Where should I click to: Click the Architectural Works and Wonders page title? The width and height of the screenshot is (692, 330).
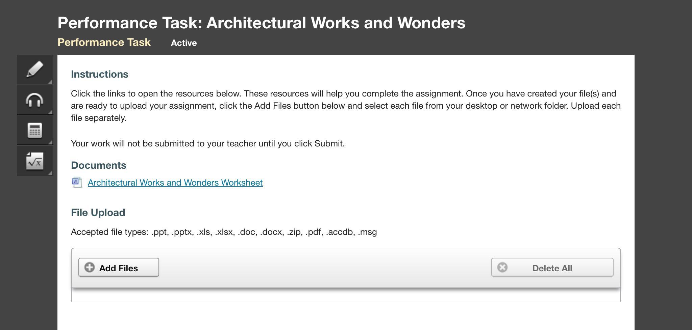click(x=261, y=23)
